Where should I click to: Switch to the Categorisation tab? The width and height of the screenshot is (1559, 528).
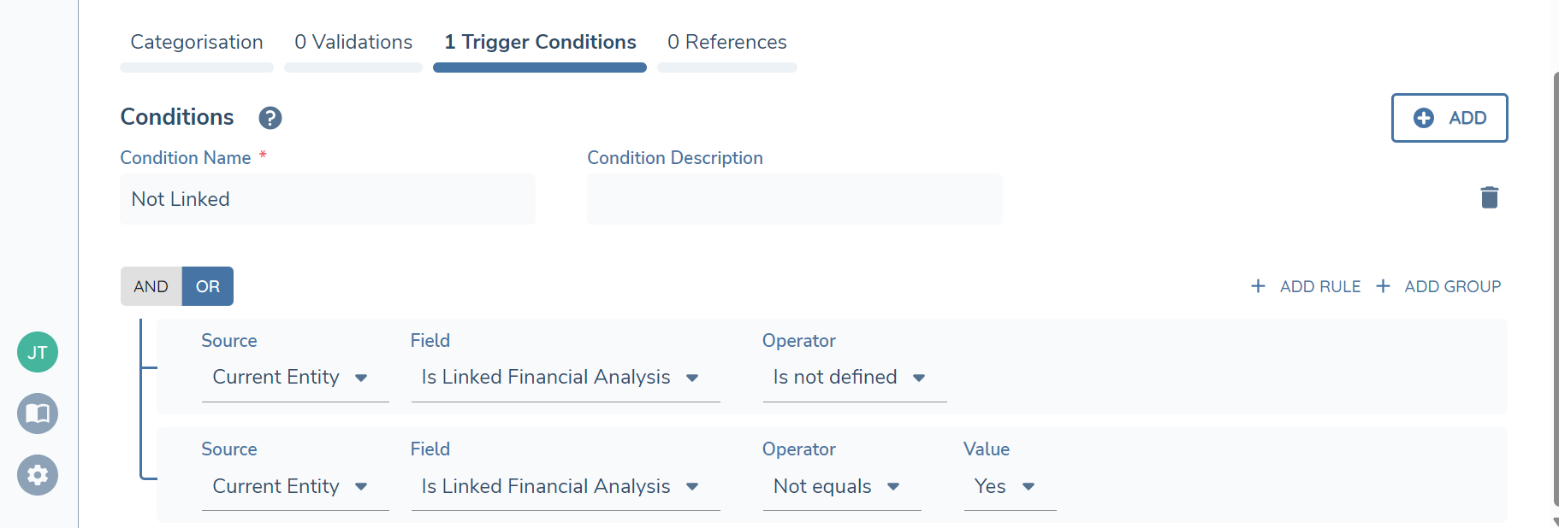click(197, 43)
